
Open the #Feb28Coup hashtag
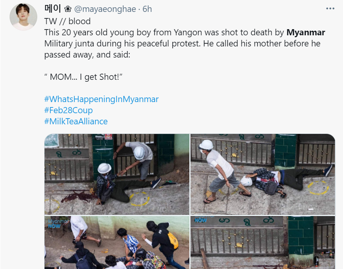[68, 110]
